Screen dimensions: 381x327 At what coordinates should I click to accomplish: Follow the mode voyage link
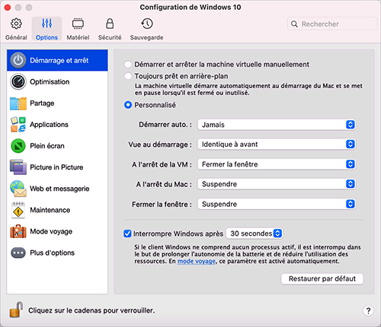pyautogui.click(x=197, y=262)
